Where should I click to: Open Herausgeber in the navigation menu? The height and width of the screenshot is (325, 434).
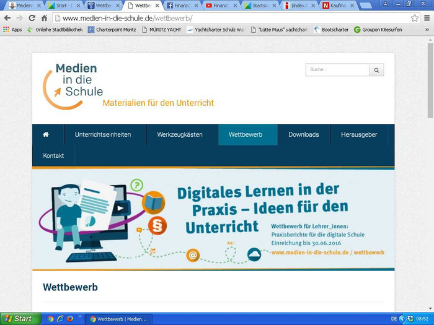[359, 134]
